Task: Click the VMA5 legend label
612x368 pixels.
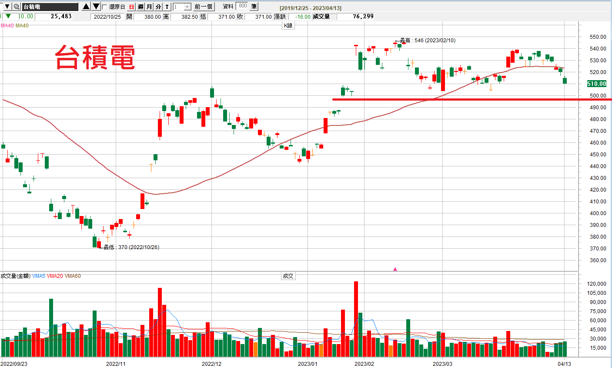Action: click(39, 276)
